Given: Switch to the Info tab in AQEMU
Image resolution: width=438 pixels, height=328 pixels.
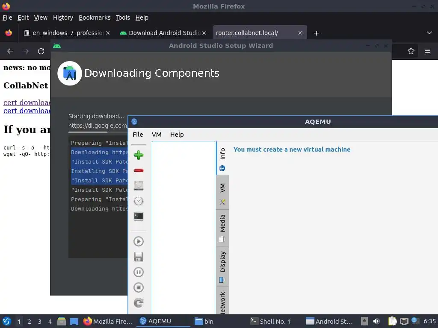Looking at the screenshot, I should tap(222, 158).
